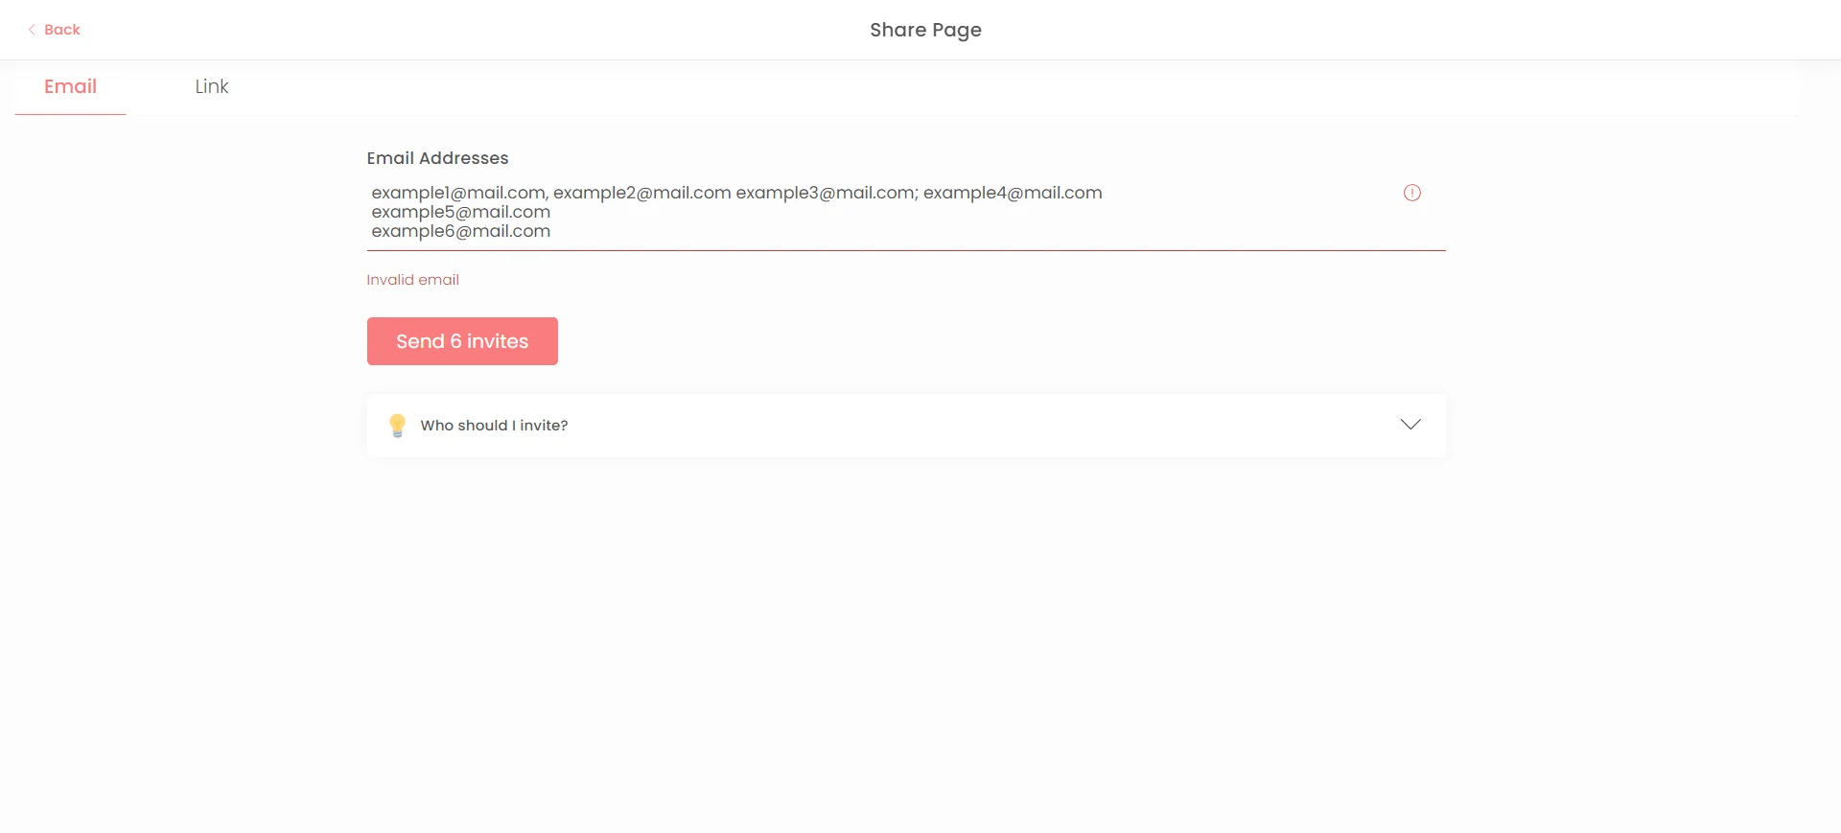Switch to the Email tab
1841x833 pixels.
[70, 86]
